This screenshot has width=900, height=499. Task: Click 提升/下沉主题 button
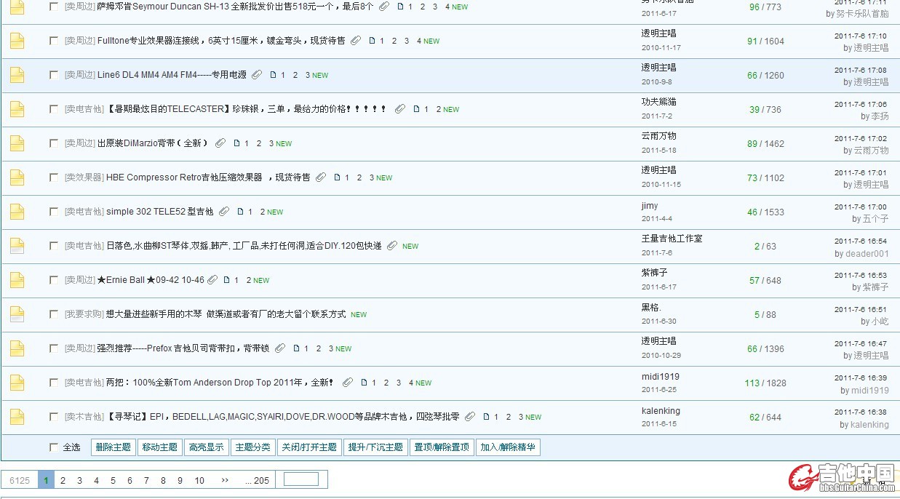point(375,447)
